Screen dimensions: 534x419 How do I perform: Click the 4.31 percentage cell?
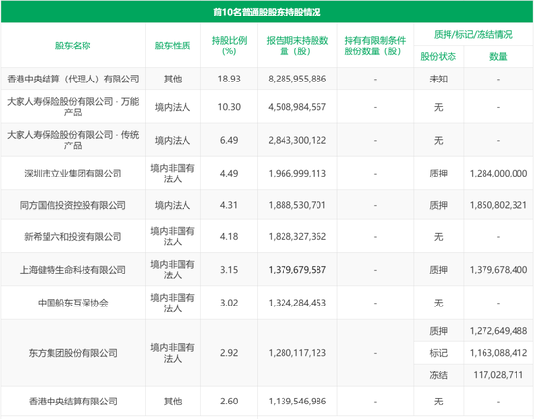229,205
